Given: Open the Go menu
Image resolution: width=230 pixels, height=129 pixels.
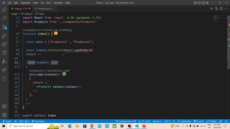Looking at the screenshot, I should 42,3.
